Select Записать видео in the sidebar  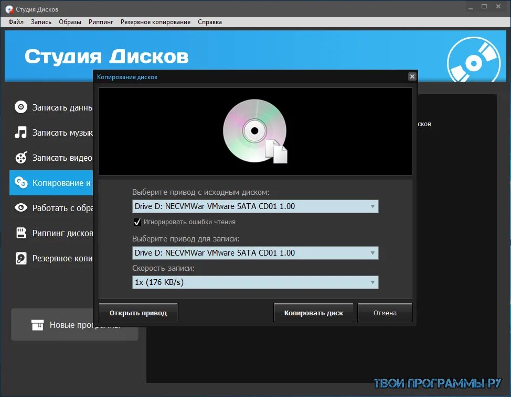(x=51, y=158)
